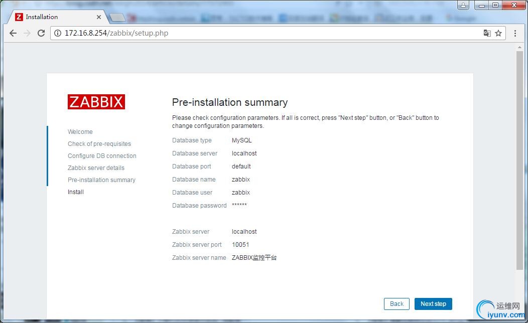
Task: Click the Zabbix server port 10051 value
Action: click(240, 245)
